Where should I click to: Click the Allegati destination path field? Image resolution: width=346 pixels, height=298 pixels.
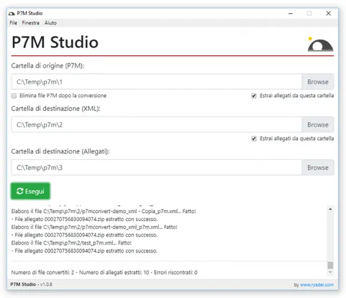point(156,168)
